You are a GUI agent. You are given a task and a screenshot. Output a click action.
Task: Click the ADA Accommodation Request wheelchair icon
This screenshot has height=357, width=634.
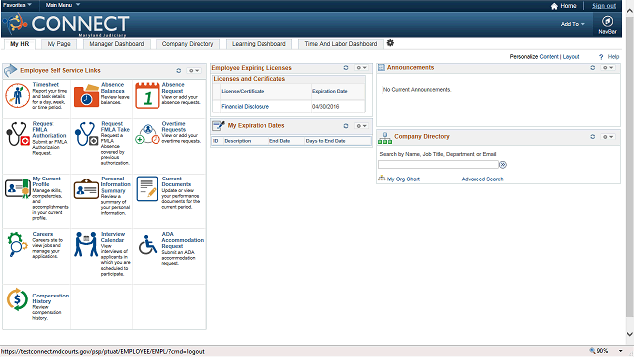pyautogui.click(x=148, y=245)
